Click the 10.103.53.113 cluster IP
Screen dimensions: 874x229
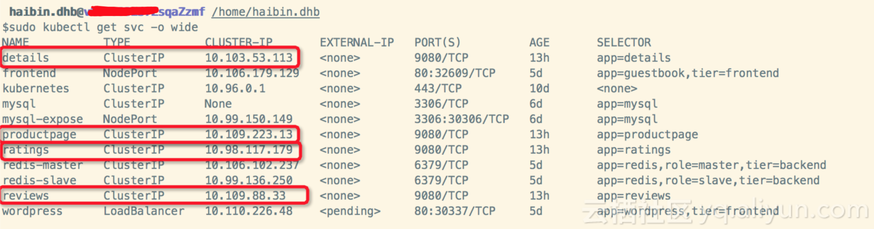(x=248, y=58)
